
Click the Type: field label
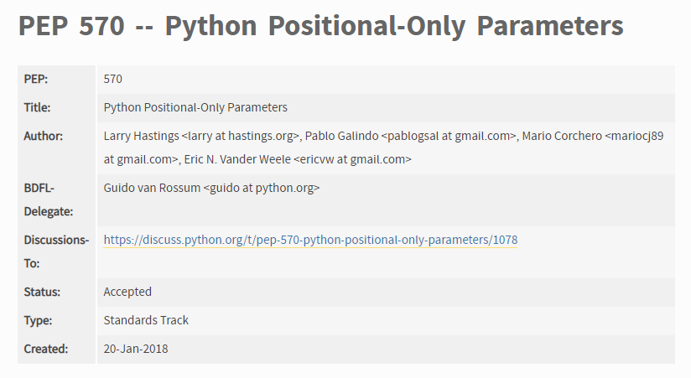coord(38,320)
